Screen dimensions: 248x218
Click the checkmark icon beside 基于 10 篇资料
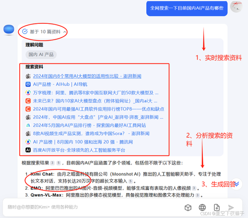coord(25,31)
